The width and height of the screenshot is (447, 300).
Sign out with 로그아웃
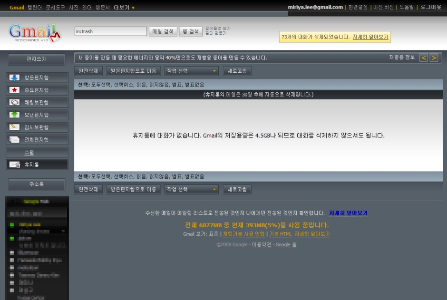coord(431,7)
